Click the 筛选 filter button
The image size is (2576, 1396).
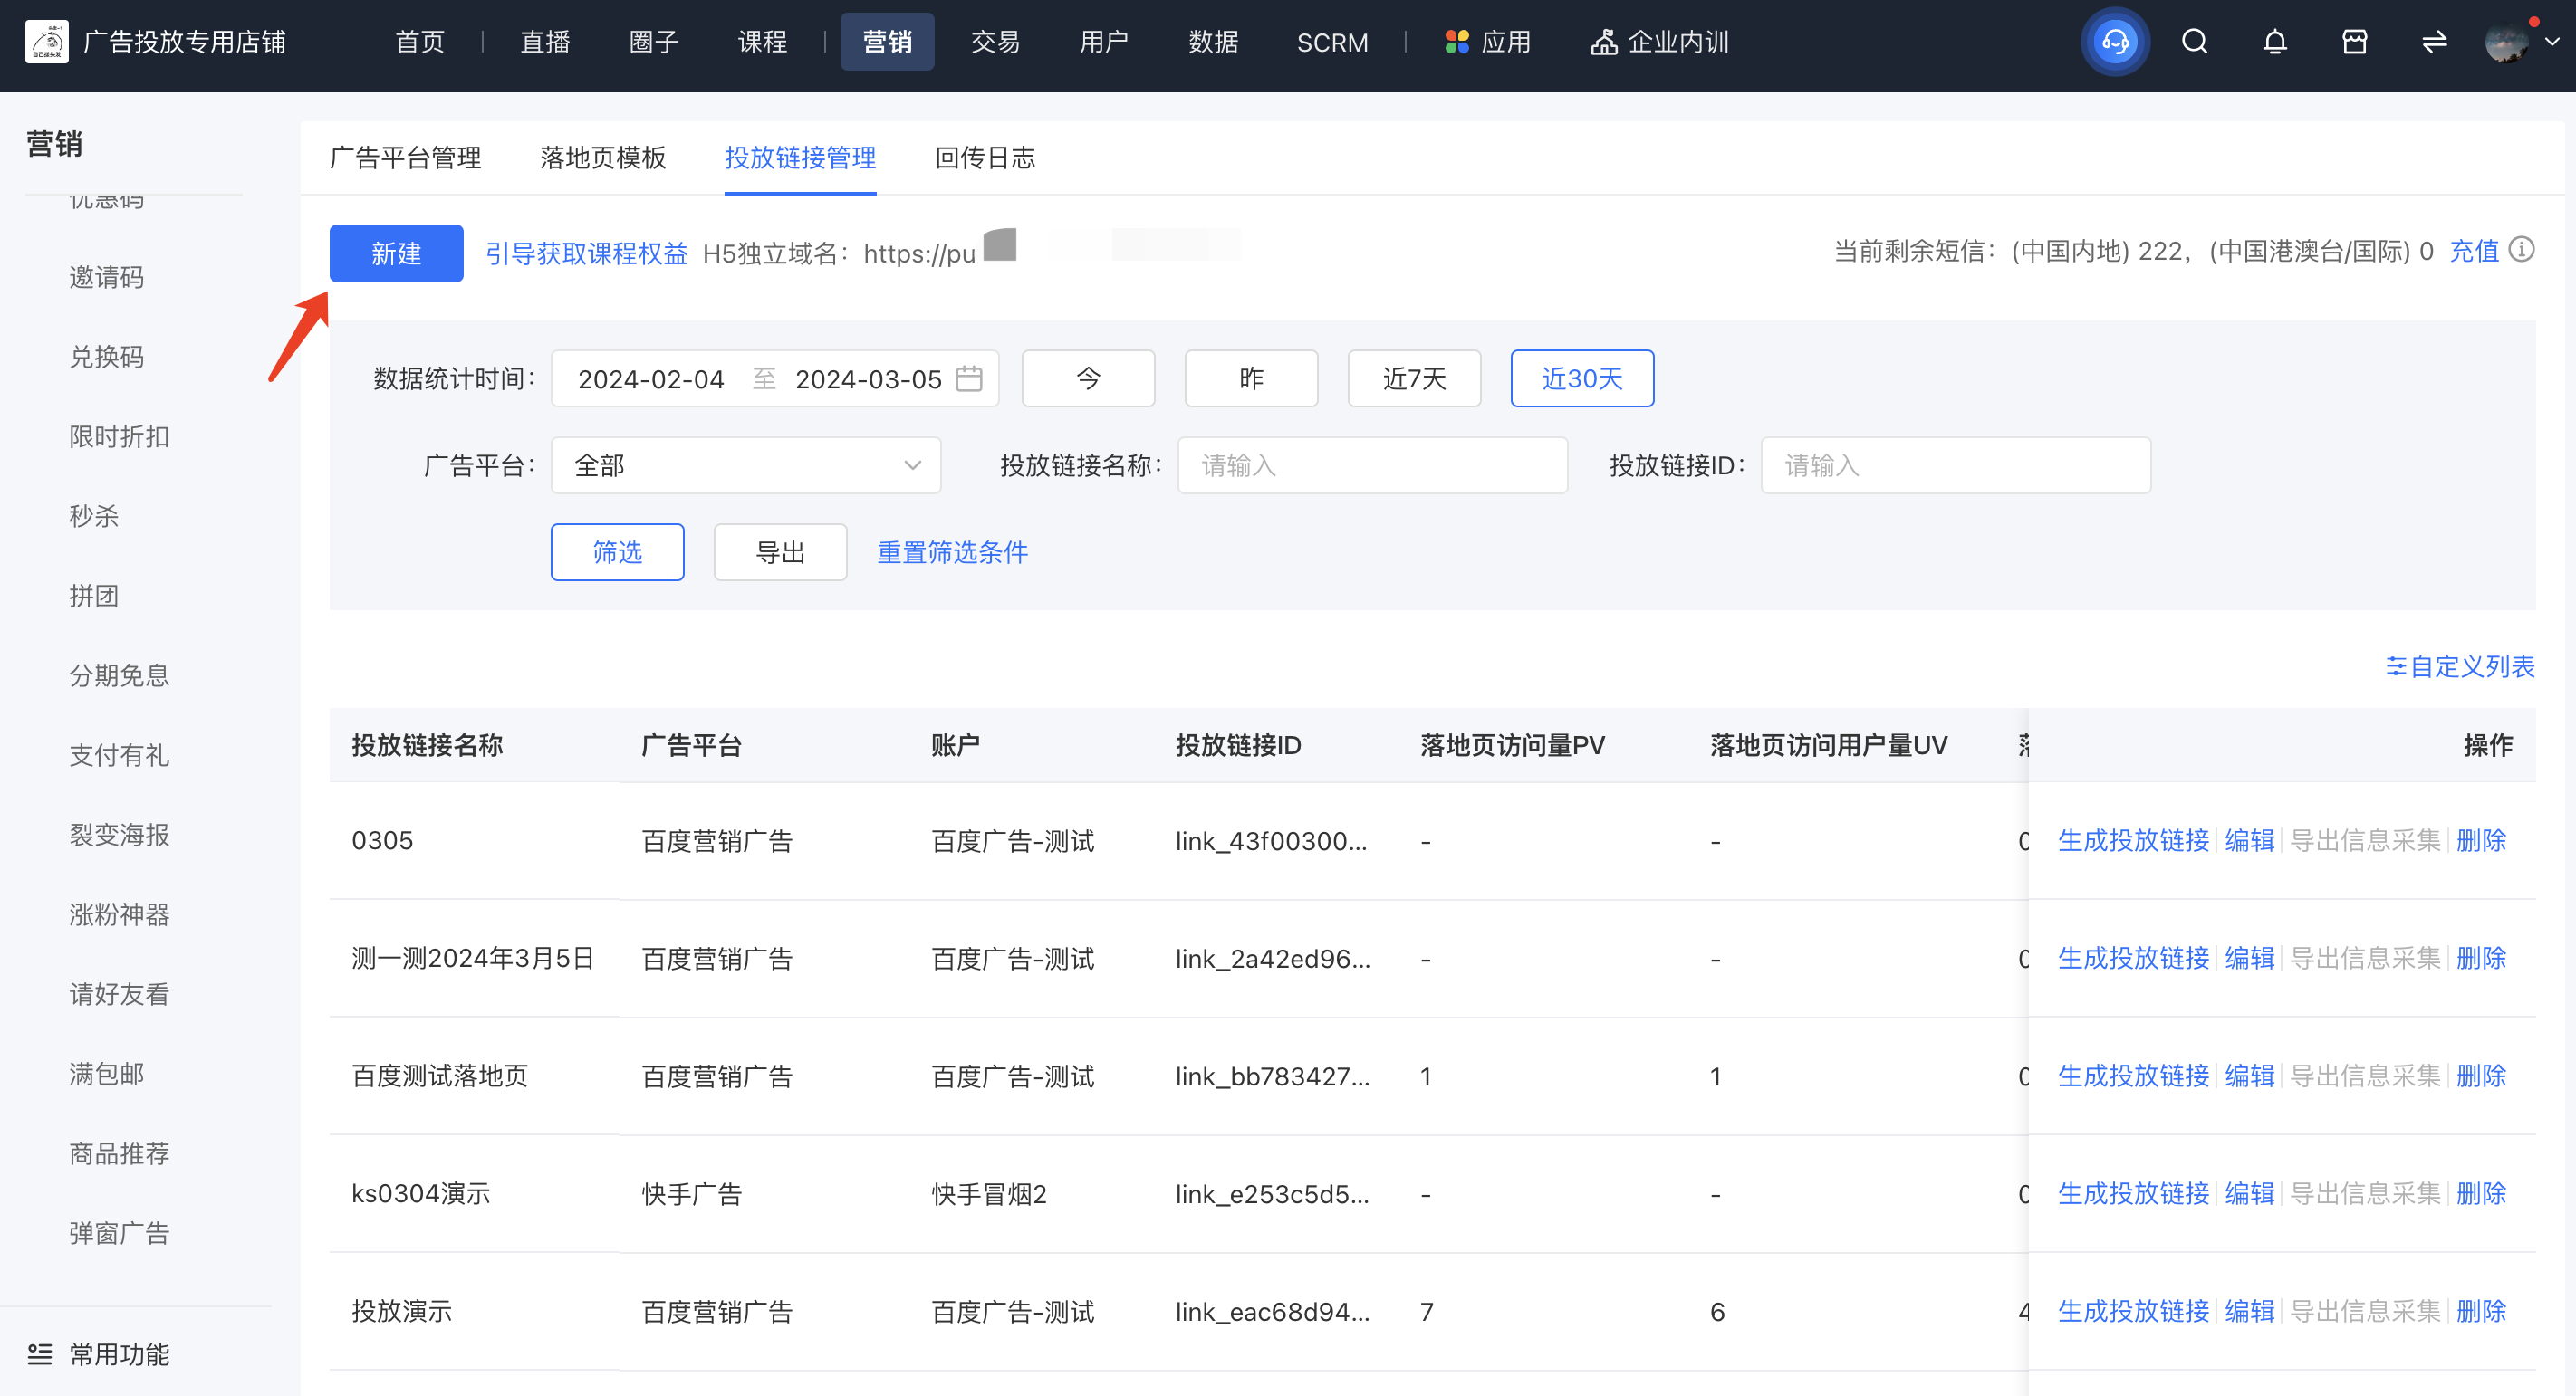click(617, 552)
